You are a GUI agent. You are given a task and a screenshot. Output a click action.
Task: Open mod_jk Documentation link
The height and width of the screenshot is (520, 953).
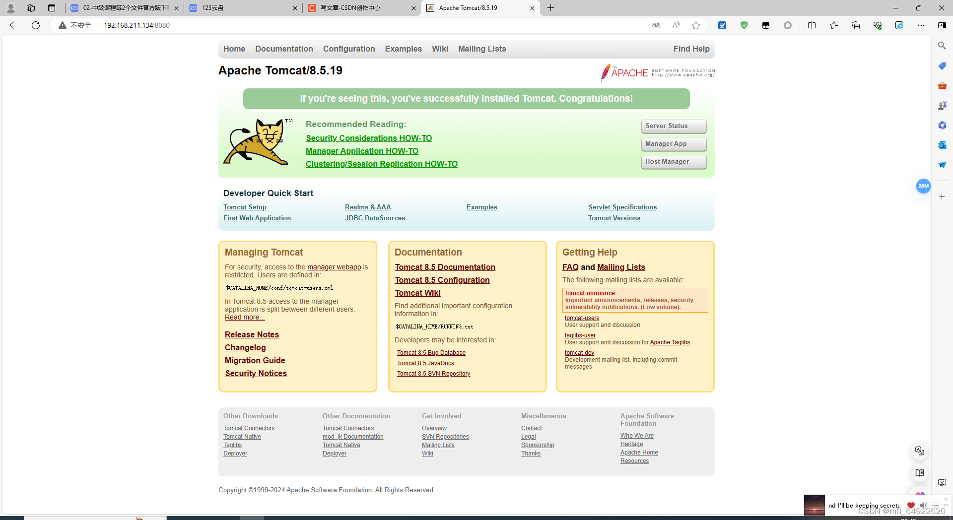tap(353, 437)
